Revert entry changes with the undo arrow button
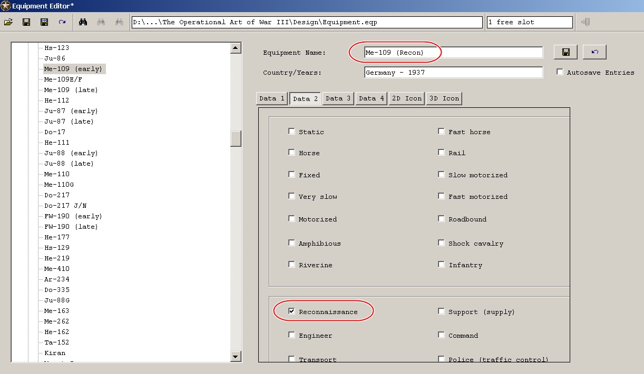Viewport: 644px width, 374px height. click(594, 52)
